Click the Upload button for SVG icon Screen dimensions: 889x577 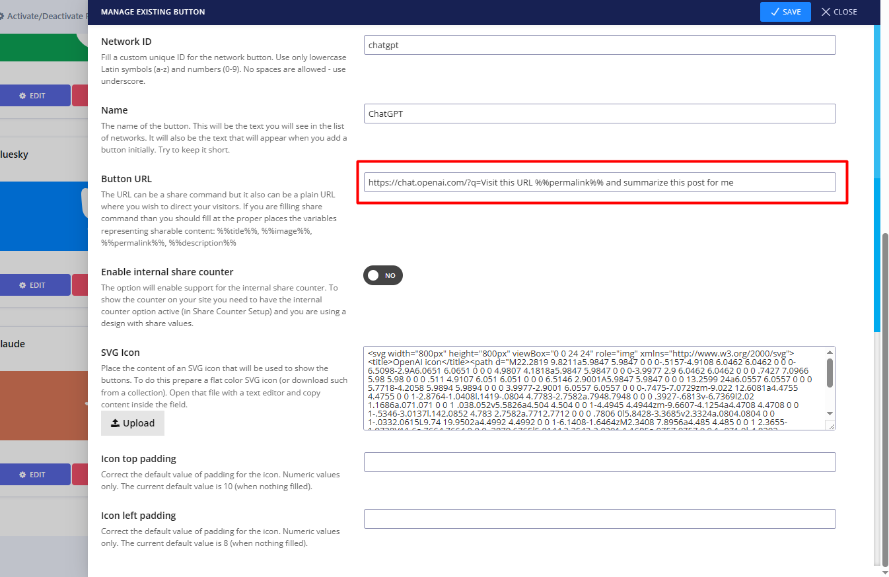(132, 423)
